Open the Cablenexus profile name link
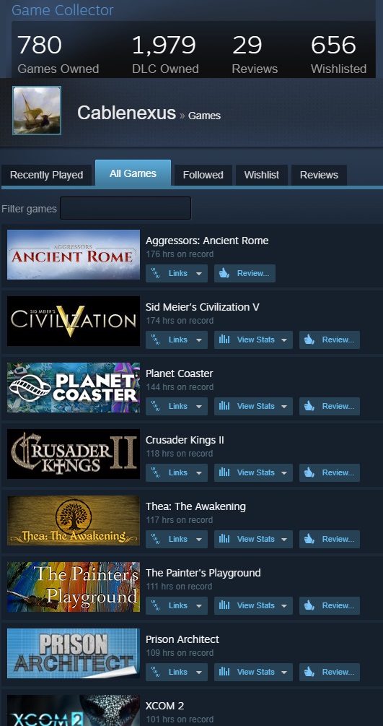Viewport: 383px width, 726px height. [x=126, y=113]
